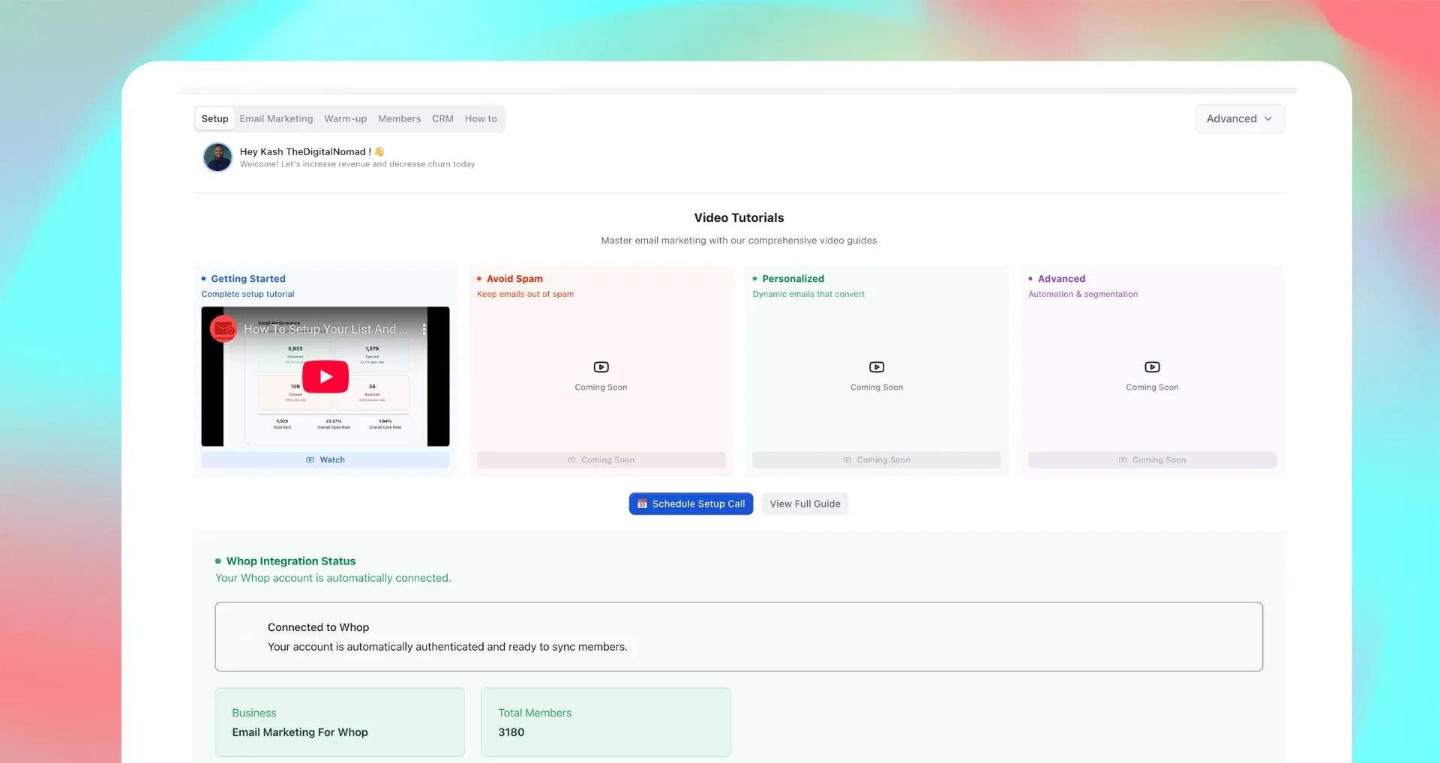Click "Dynamic emails that convert" subtitle
This screenshot has width=1440, height=763.
(x=808, y=295)
